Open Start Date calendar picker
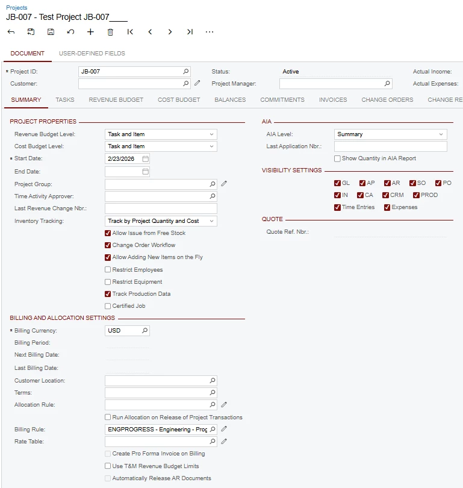This screenshot has height=488, width=463. coord(145,158)
